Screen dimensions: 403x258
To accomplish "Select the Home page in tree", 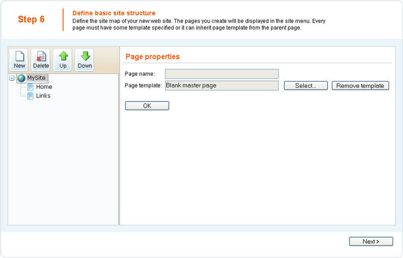I will pos(44,87).
